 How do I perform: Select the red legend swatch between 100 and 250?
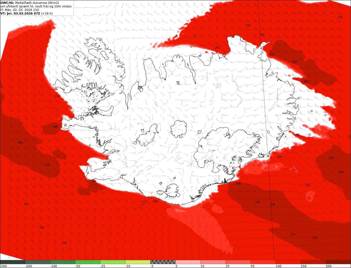(x=288, y=262)
